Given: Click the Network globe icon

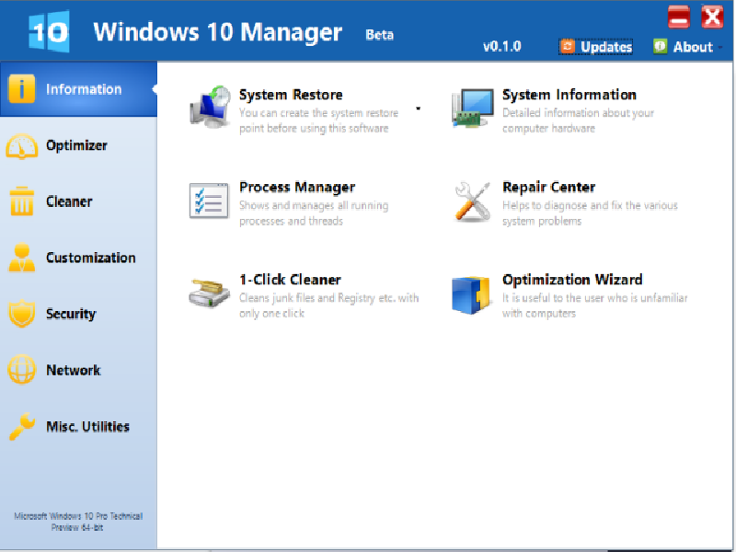Looking at the screenshot, I should click(x=21, y=370).
